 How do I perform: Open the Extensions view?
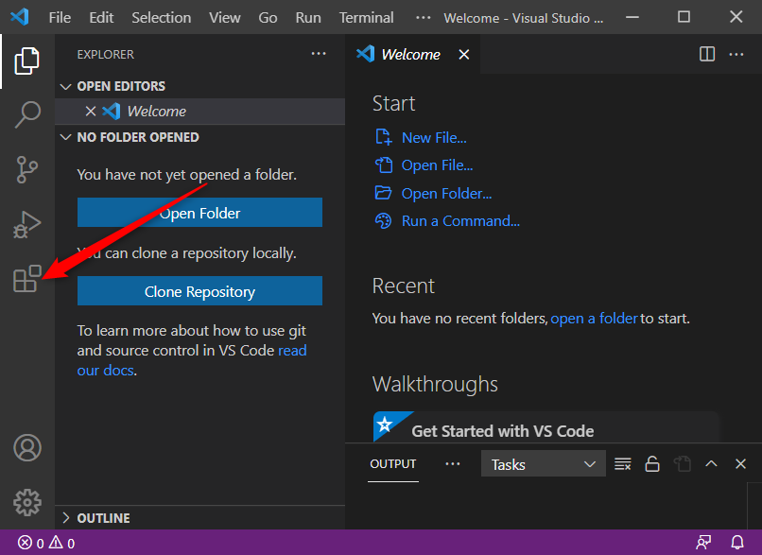click(x=27, y=279)
